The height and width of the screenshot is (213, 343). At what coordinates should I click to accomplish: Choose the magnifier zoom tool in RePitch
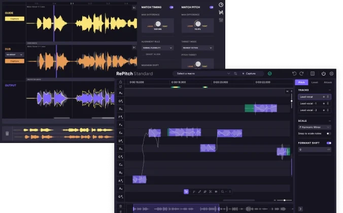(x=222, y=192)
